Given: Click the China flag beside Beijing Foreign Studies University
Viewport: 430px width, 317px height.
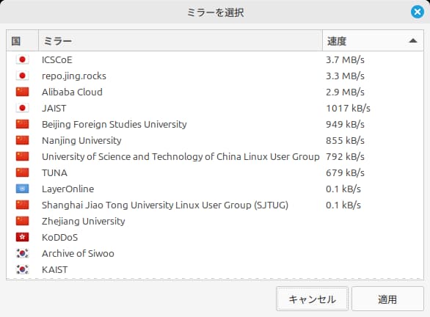Looking at the screenshot, I should pos(22,124).
